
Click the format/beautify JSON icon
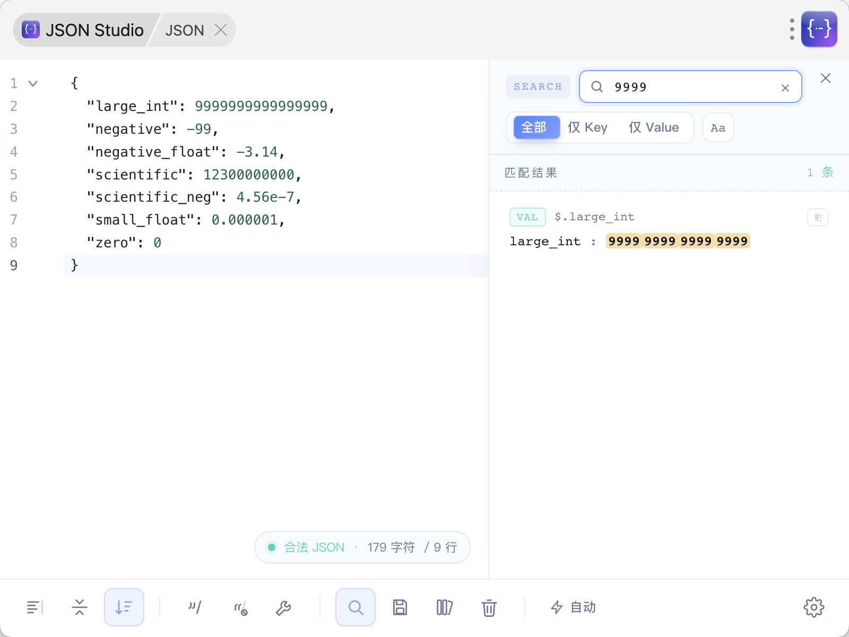point(34,607)
